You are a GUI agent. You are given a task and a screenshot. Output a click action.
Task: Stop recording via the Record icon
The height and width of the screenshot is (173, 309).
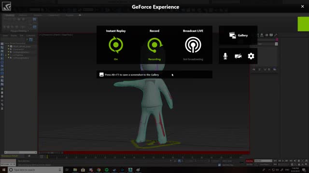coord(154,45)
